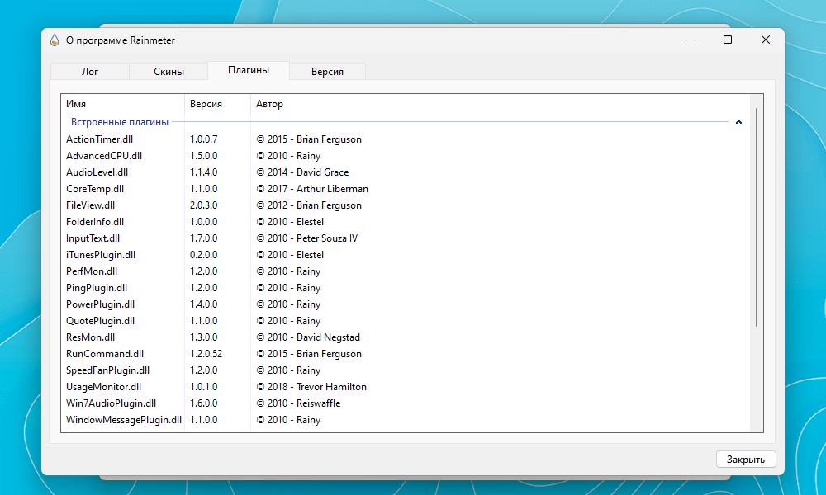Sort list by Имя column header
Screen dimensions: 826x495
(x=123, y=104)
